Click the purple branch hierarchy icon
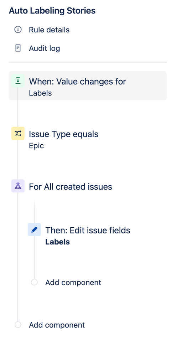This screenshot has height=356, width=182. pyautogui.click(x=18, y=186)
